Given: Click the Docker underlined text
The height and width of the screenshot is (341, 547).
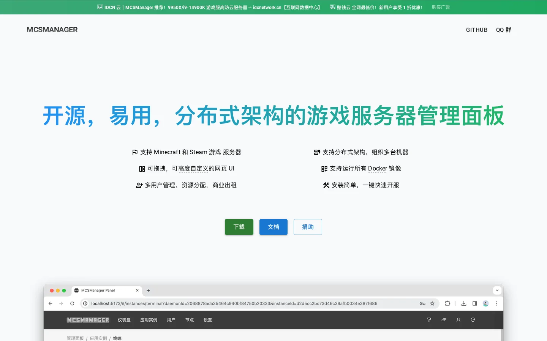Looking at the screenshot, I should pos(378,169).
